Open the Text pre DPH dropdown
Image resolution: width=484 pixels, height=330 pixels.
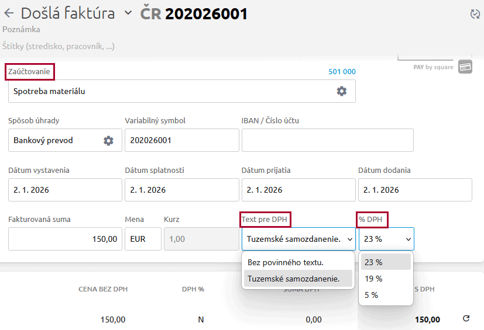(x=298, y=239)
